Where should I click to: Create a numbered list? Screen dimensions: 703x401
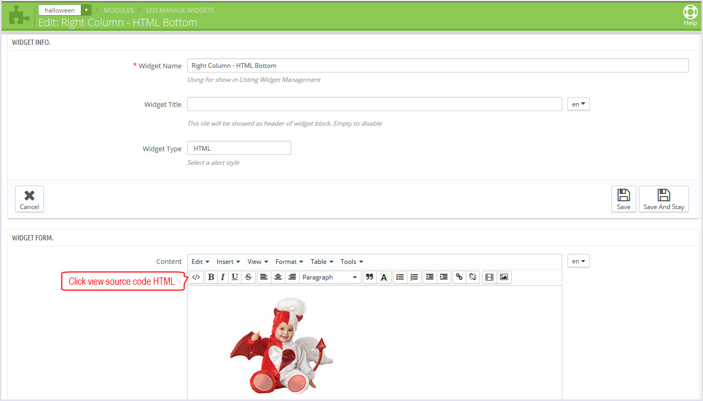[x=414, y=277]
